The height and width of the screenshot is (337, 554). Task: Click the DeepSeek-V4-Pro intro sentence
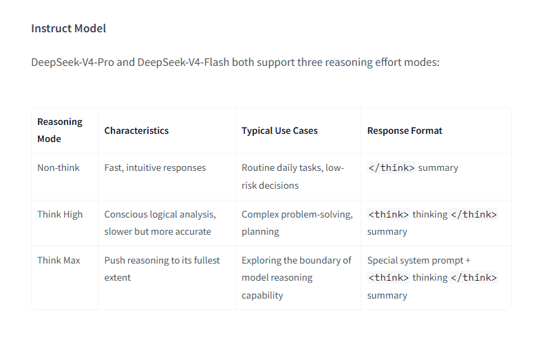(x=235, y=62)
